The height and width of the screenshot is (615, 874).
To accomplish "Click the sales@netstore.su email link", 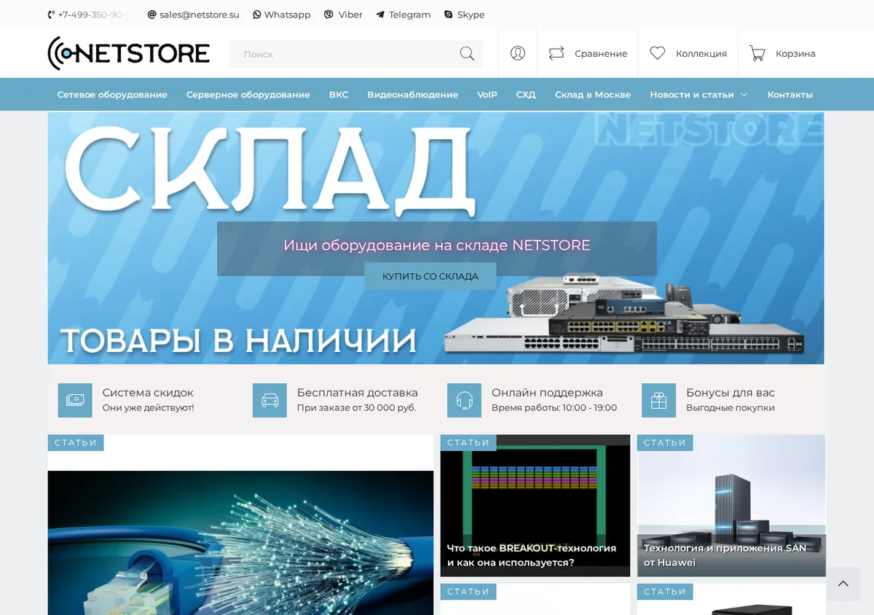I will [194, 15].
